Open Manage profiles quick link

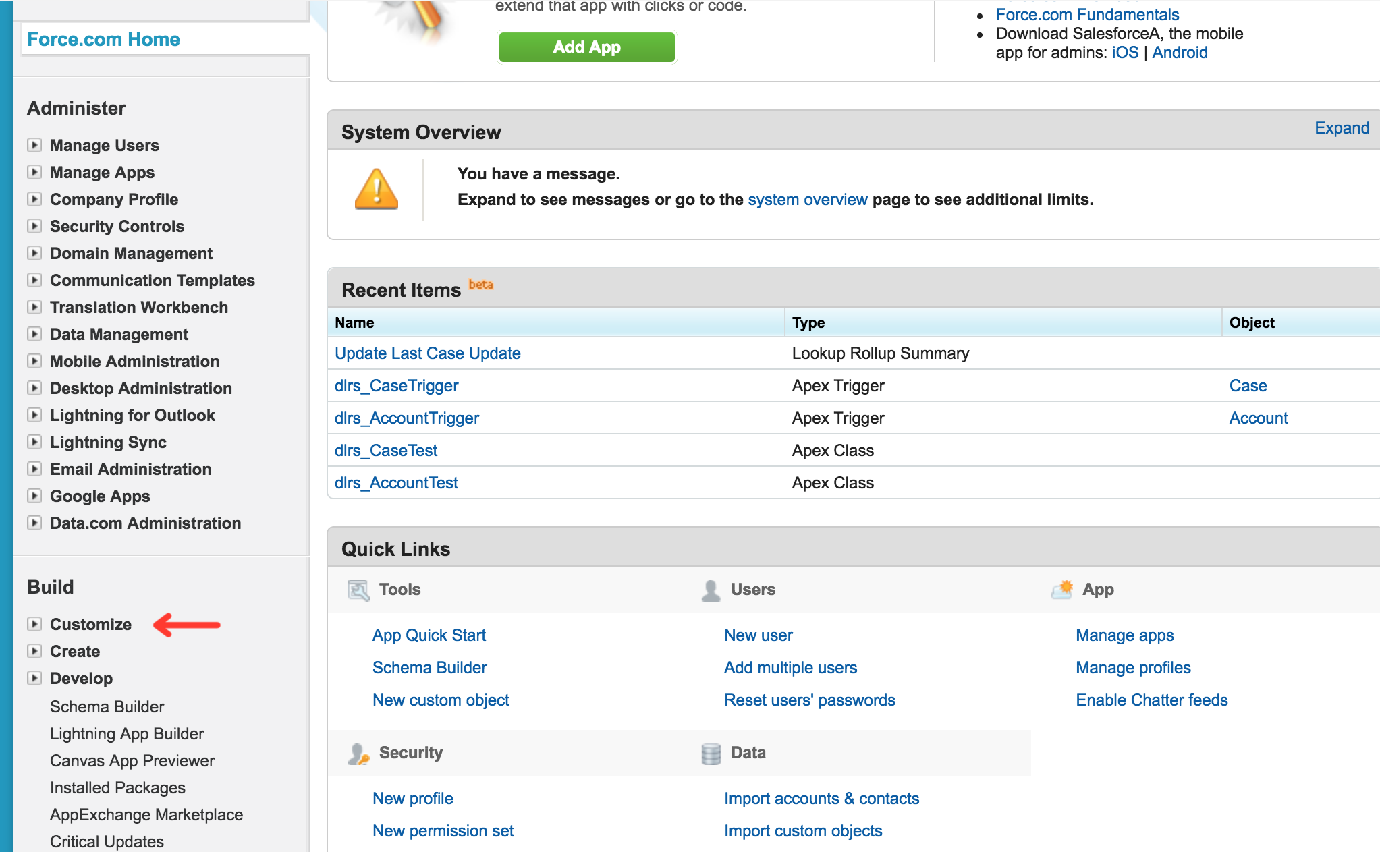pyautogui.click(x=1134, y=668)
